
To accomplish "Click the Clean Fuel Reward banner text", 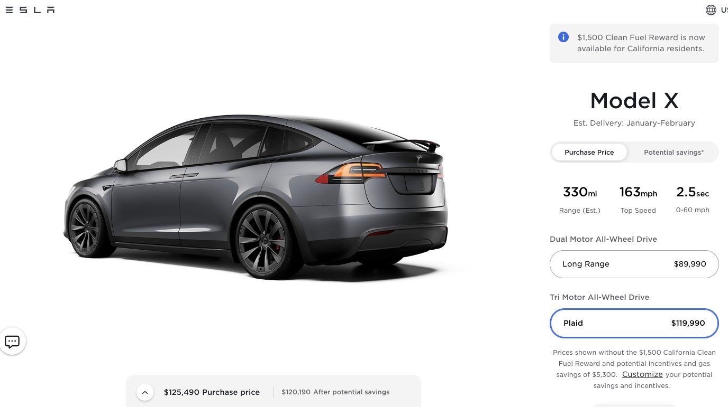I will [641, 43].
